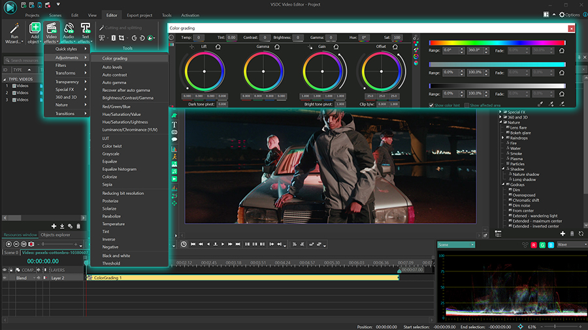This screenshot has width=588, height=330.
Task: Click the plus icon under resources list
Action: pos(54,226)
